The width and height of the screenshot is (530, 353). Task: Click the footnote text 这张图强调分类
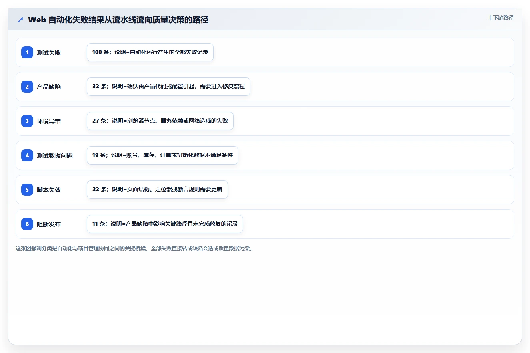pyautogui.click(x=134, y=248)
